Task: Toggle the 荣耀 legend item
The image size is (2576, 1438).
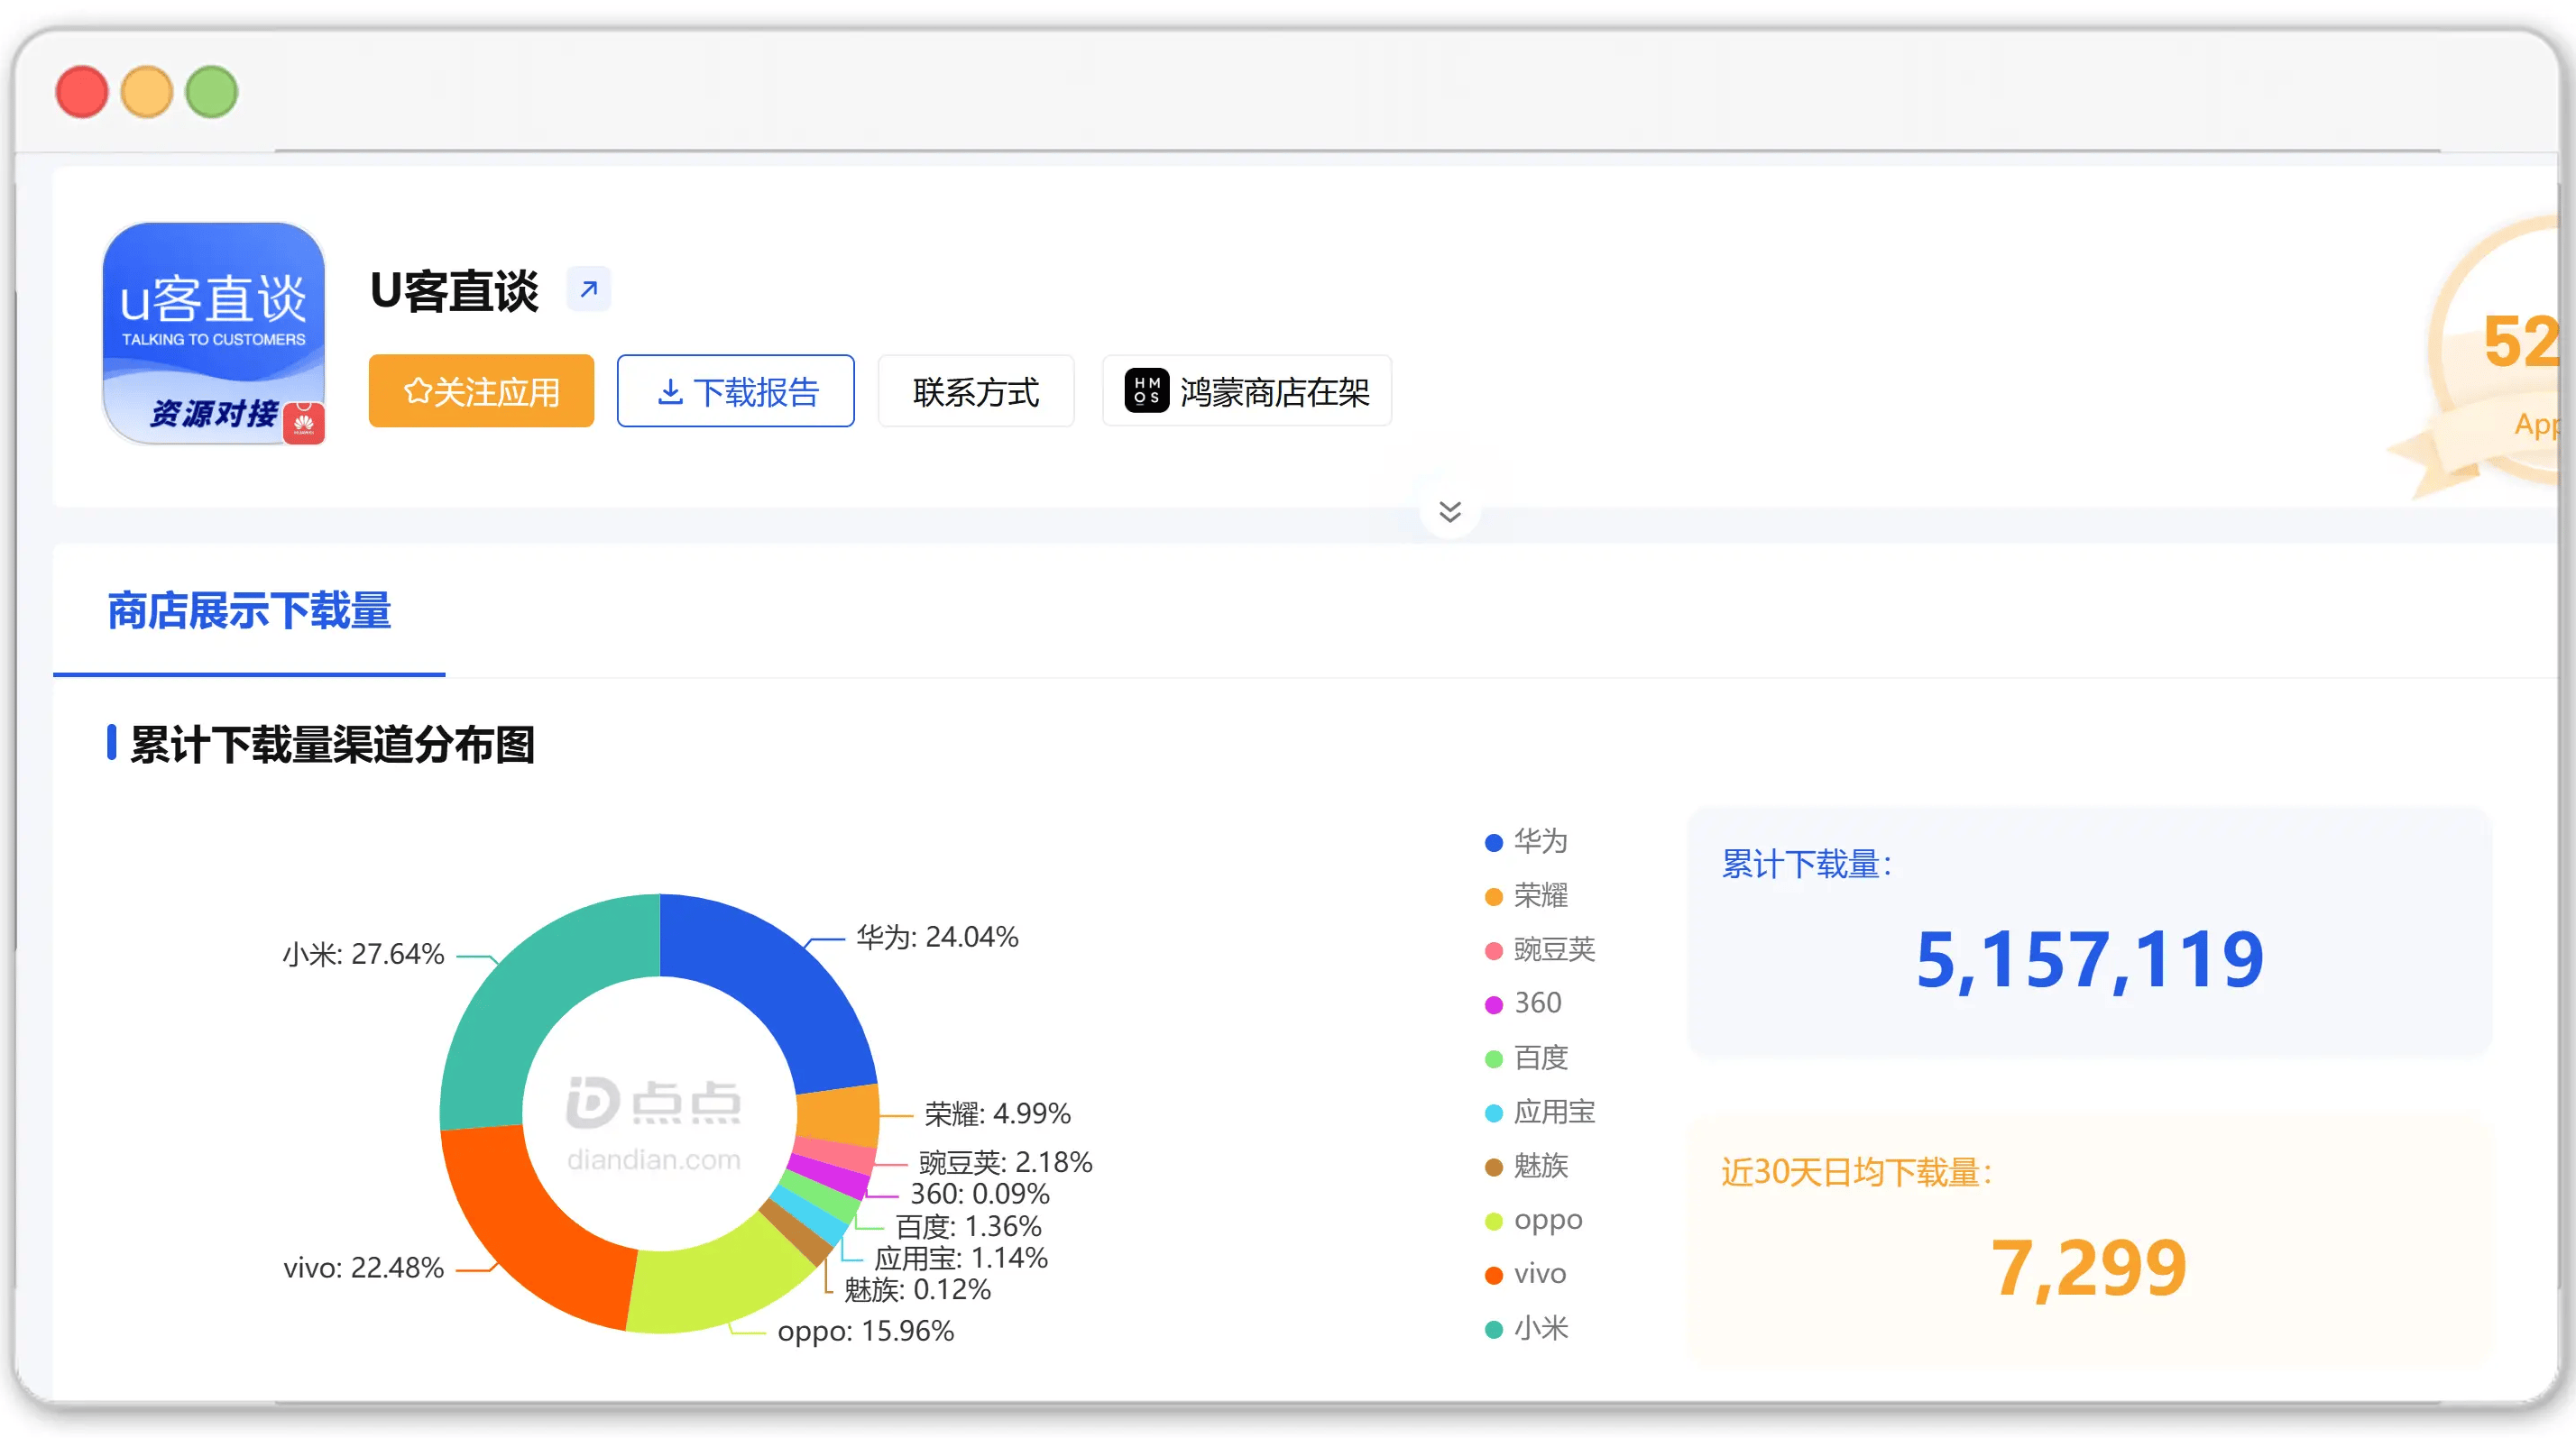Action: tap(1526, 895)
